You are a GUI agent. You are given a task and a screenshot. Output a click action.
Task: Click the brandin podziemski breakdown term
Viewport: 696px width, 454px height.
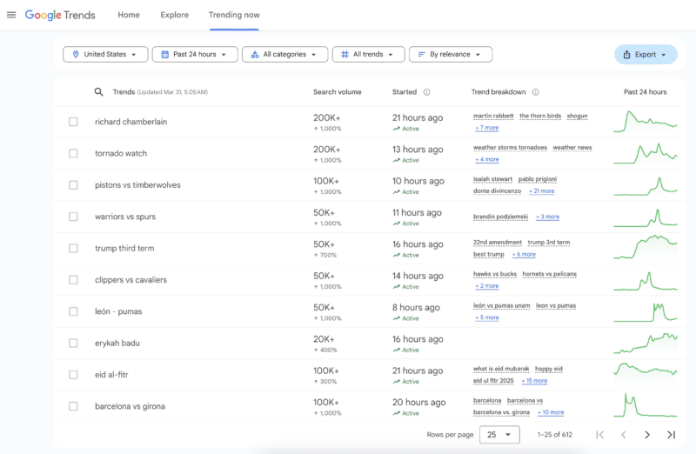click(501, 217)
